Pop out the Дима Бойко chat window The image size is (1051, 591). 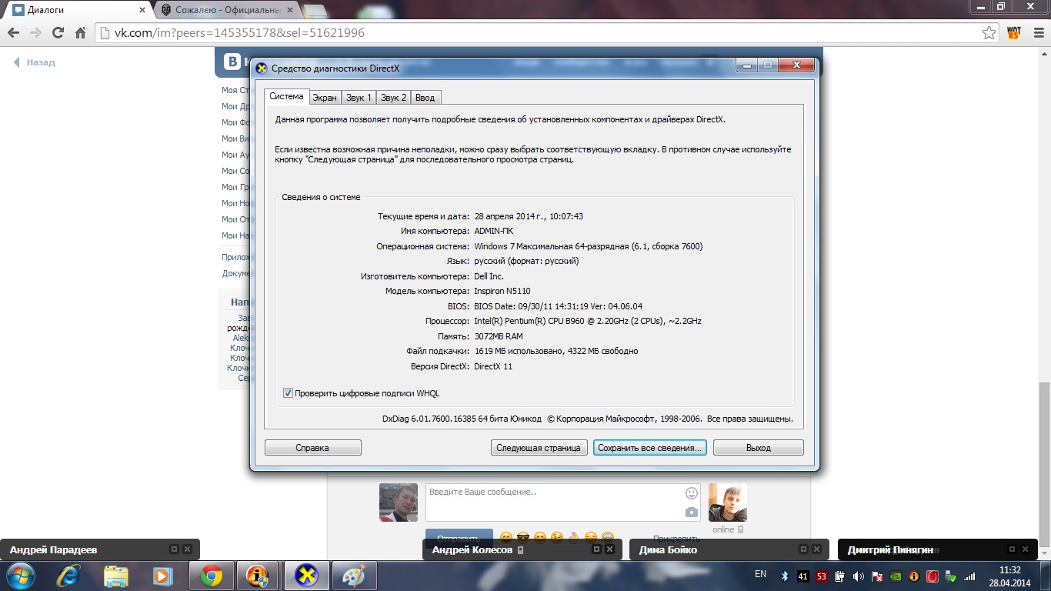point(804,549)
